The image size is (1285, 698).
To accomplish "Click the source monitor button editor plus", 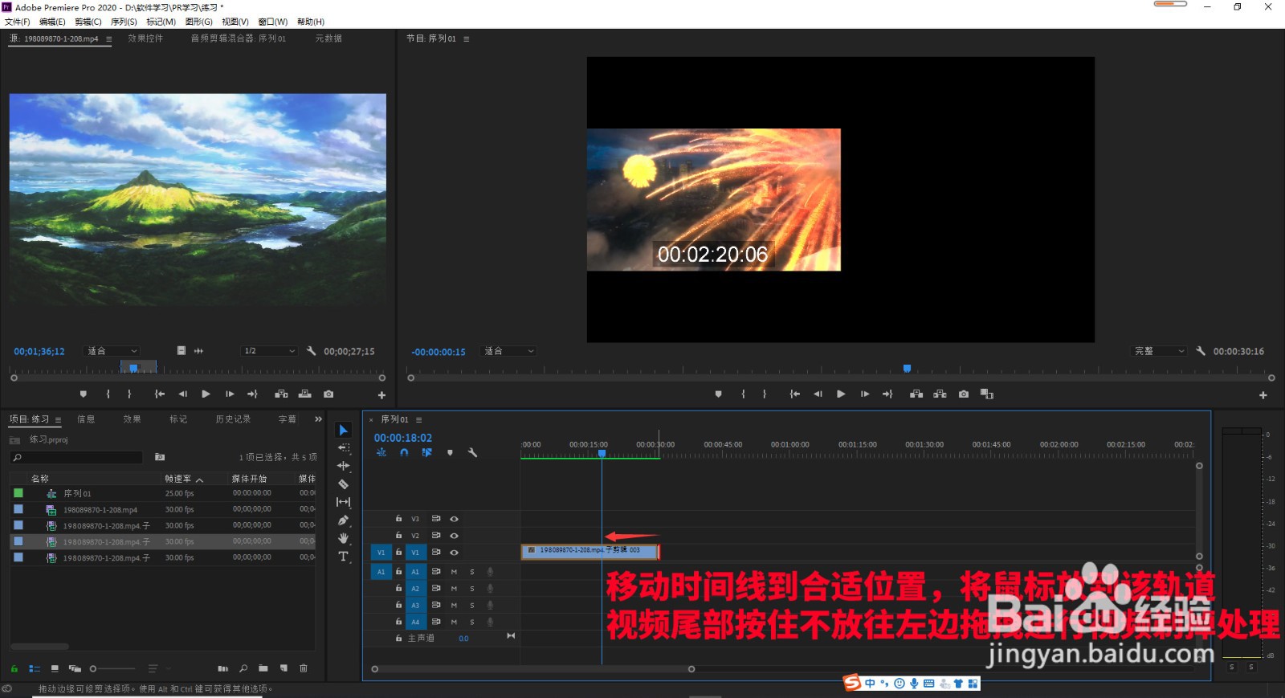I will tap(381, 395).
